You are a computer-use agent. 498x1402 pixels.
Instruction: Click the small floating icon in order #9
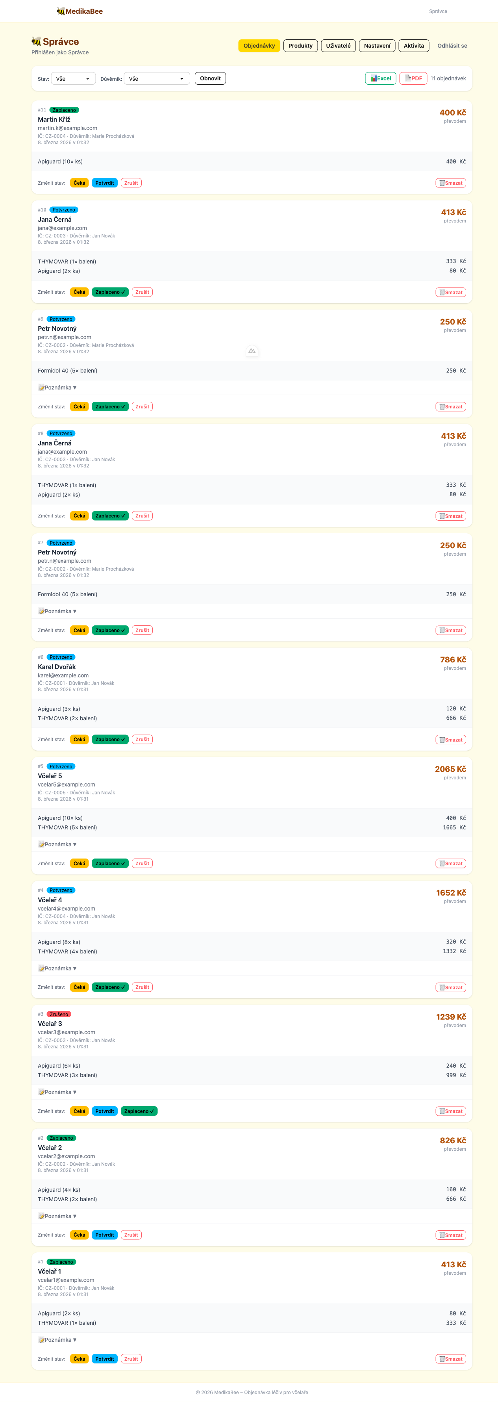tap(252, 351)
